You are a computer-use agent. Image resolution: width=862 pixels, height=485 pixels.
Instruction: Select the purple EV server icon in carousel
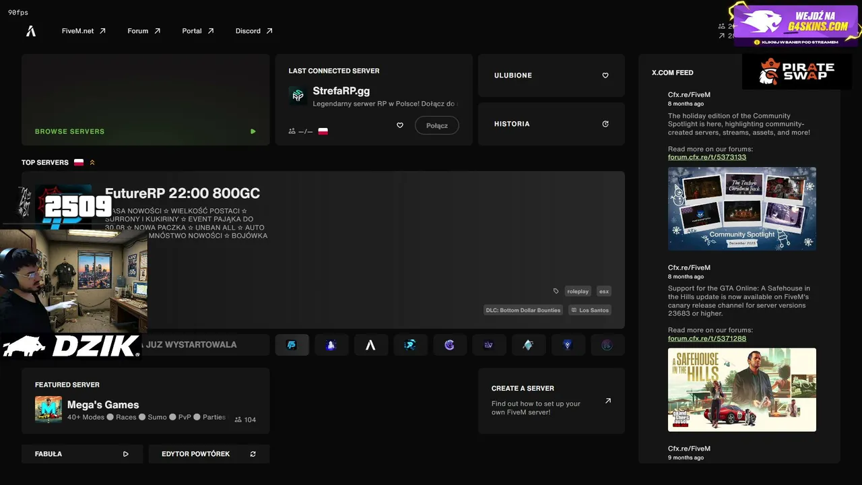click(x=489, y=345)
